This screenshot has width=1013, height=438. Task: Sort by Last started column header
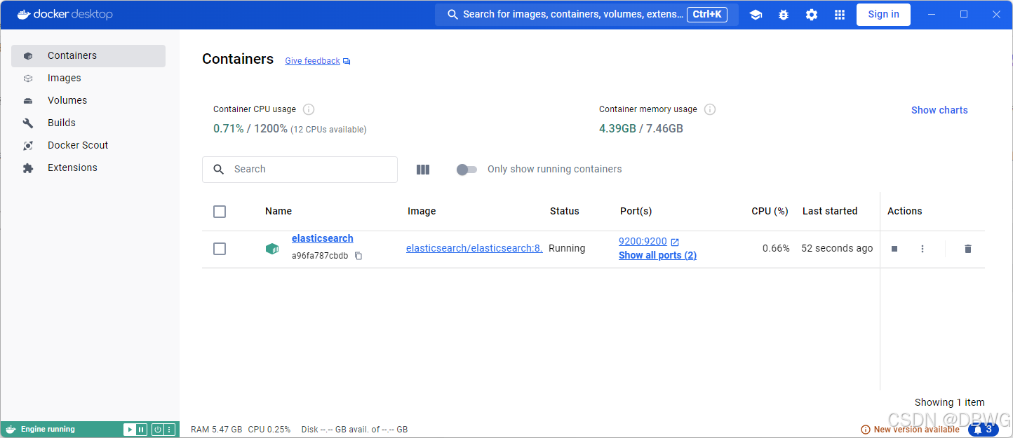tap(830, 212)
